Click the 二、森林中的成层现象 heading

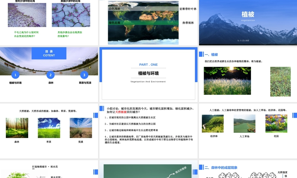pos(221,168)
